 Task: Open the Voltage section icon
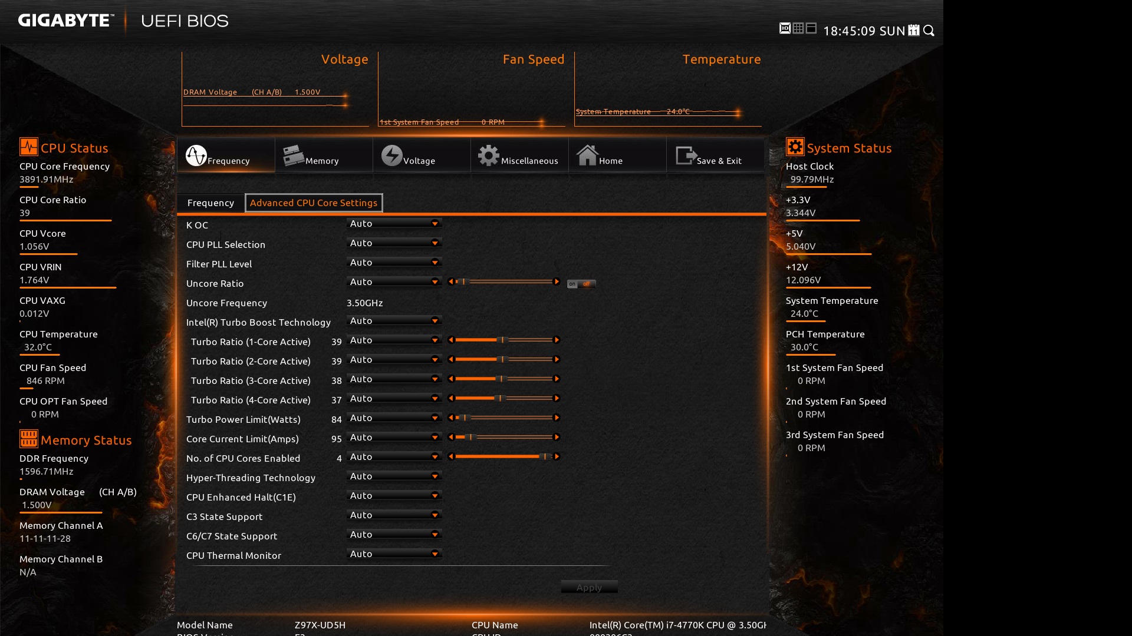click(x=391, y=155)
